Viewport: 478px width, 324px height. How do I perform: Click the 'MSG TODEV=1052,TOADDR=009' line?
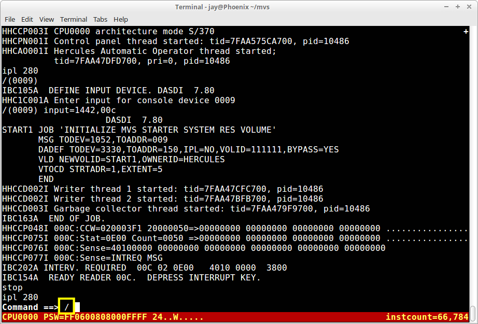103,139
